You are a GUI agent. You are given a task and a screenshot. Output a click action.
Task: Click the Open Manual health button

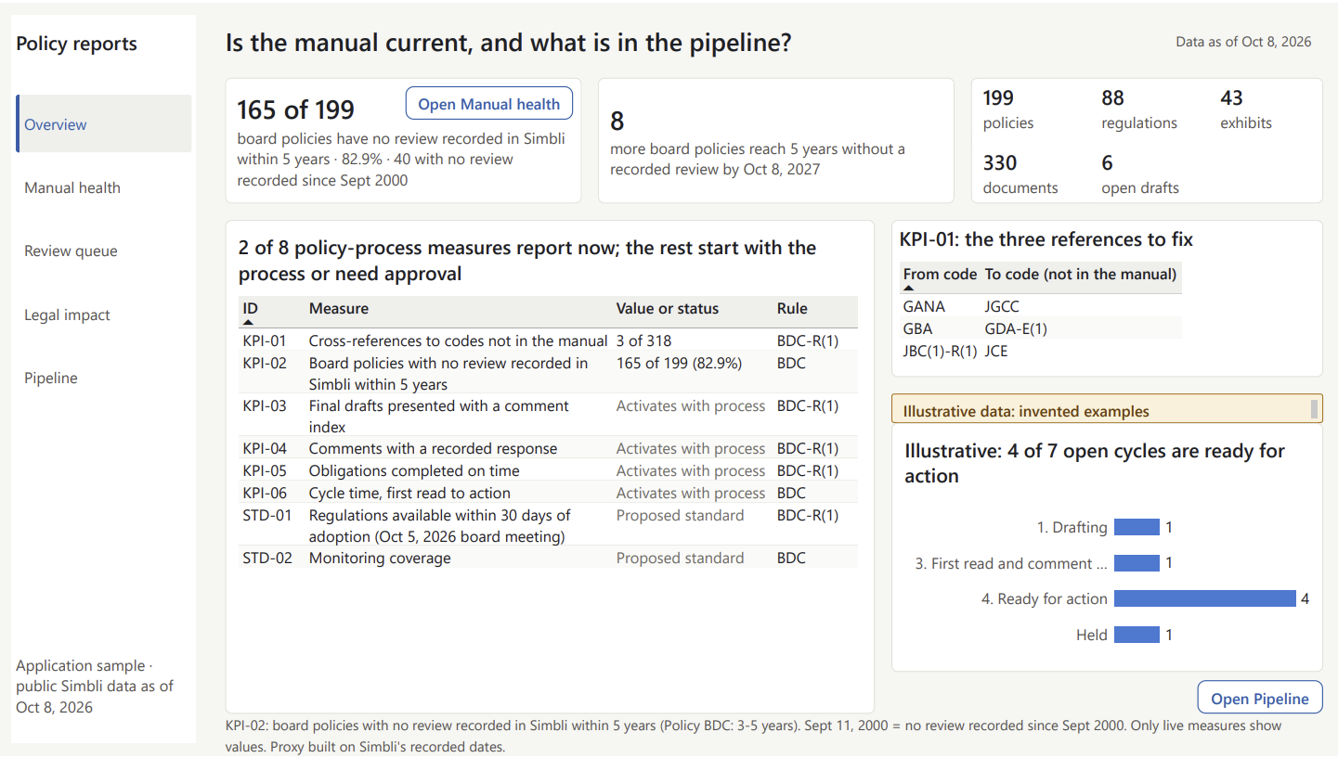(x=489, y=104)
